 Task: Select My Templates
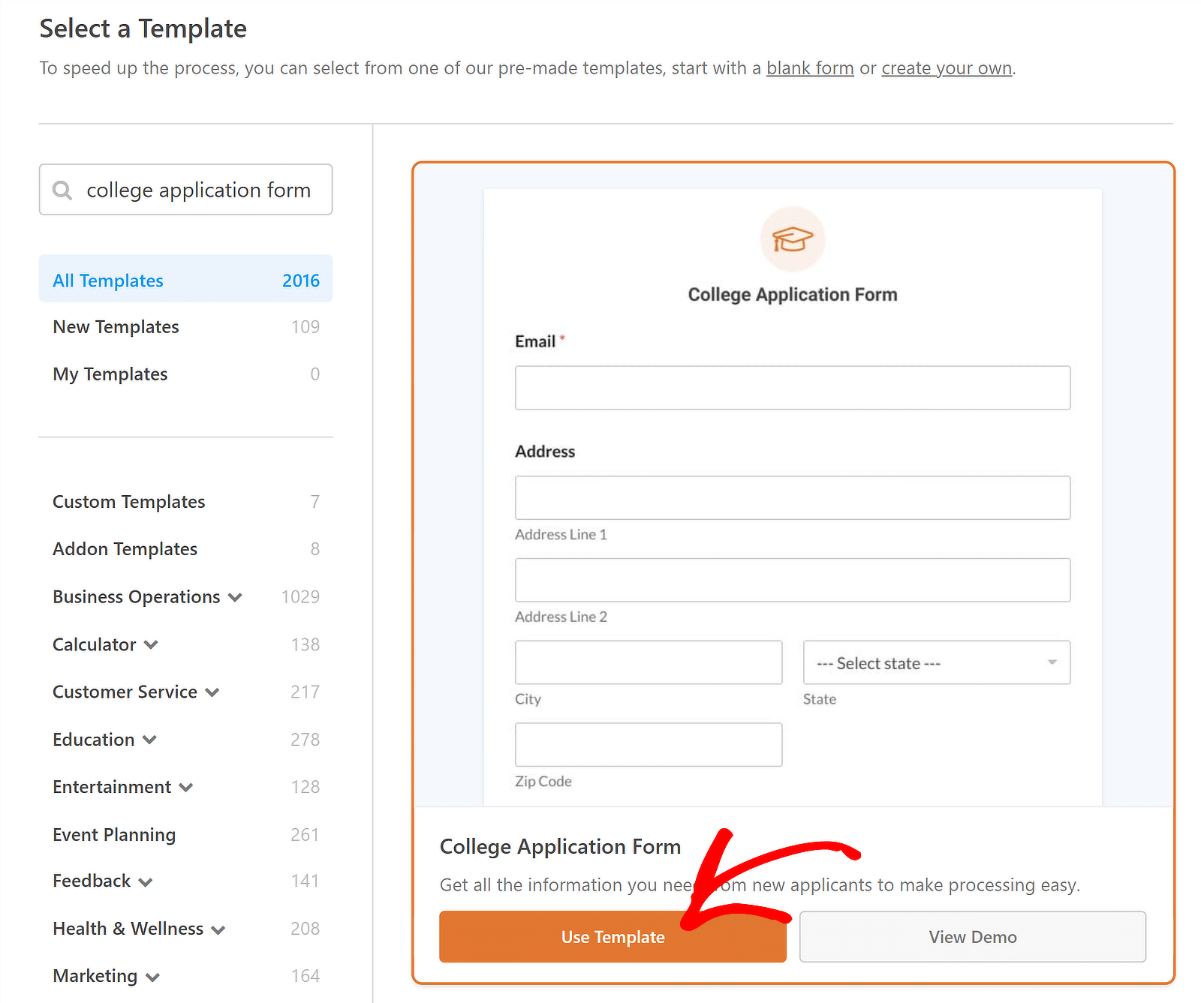pos(110,374)
